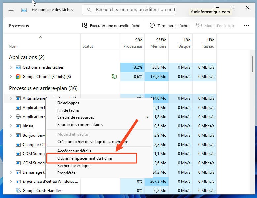Expand the Démarrage process group
The height and width of the screenshot is (198, 257).
(11, 172)
